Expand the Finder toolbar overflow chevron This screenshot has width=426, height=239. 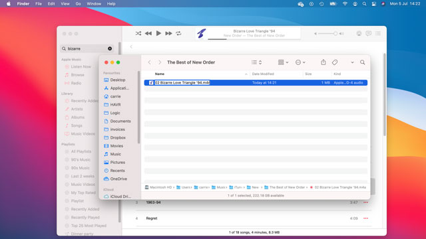[x=352, y=62]
